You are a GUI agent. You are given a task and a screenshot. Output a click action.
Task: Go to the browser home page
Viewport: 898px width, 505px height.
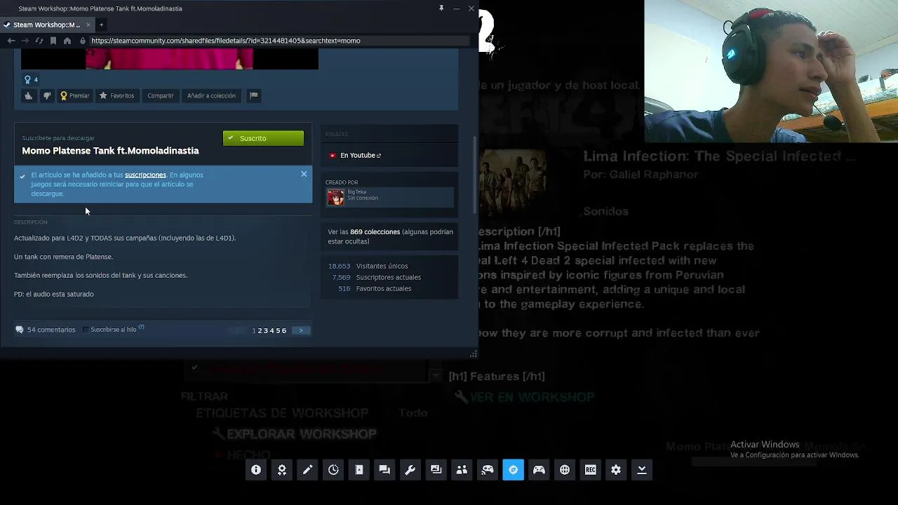(x=67, y=41)
